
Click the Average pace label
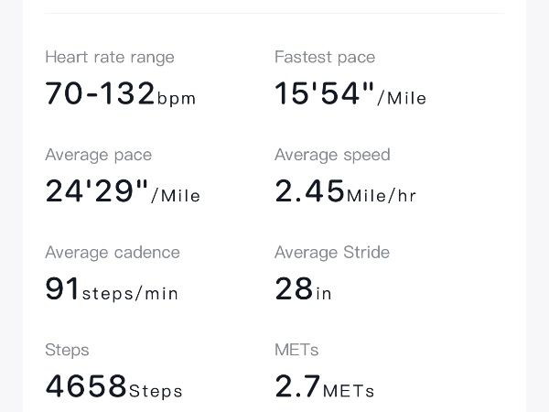98,155
